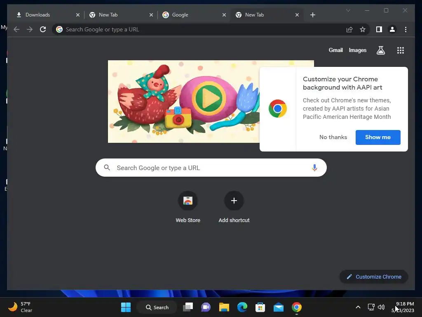
Task: Go back using the back arrow
Action: (16, 29)
